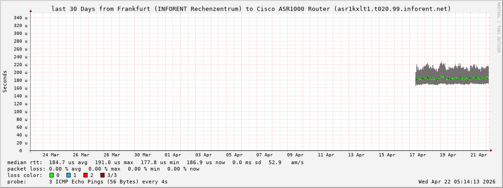The height and width of the screenshot is (188, 503).
Task: Select the 01 Apr date marker
Action: click(173, 155)
